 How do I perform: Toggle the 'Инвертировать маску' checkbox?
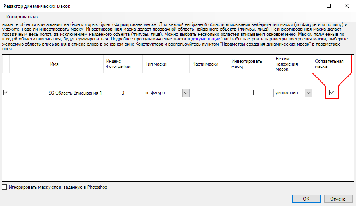point(251,93)
